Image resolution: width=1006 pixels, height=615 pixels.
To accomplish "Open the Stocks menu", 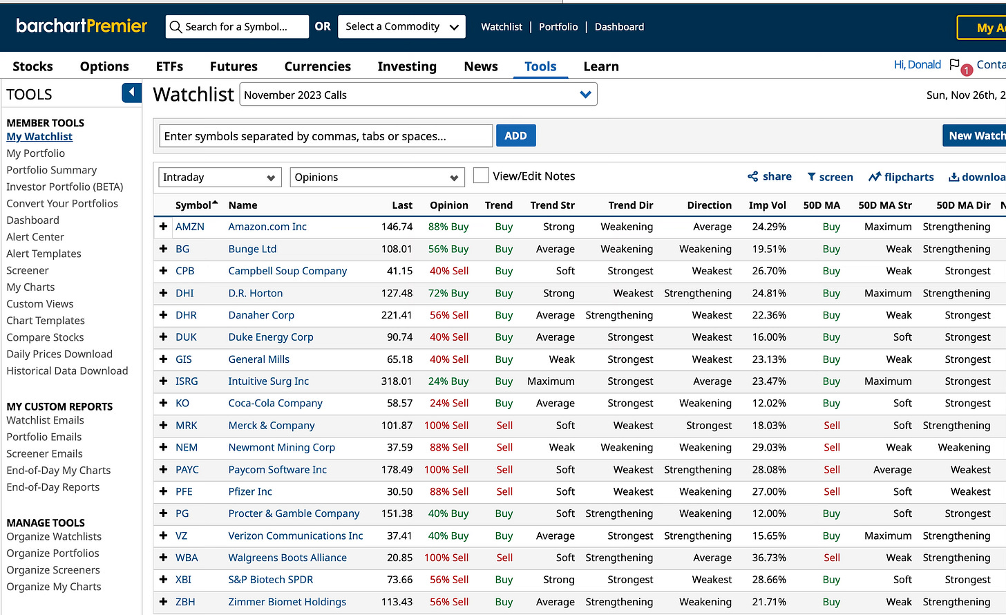I will 32,66.
